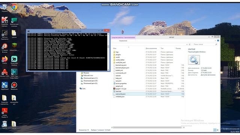Open Local Disk (C:) in navigation pane

pos(89,78)
